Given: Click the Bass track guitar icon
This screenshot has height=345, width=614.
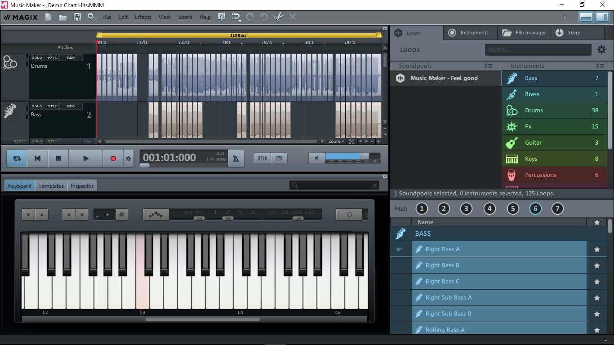Looking at the screenshot, I should tap(10, 111).
